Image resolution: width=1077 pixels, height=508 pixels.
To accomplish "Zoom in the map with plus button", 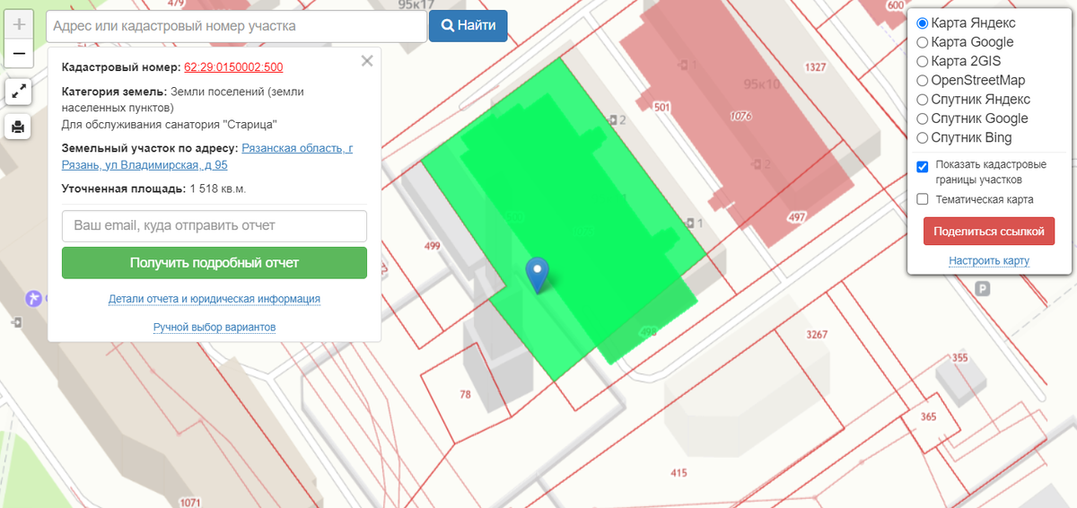I will (x=19, y=24).
